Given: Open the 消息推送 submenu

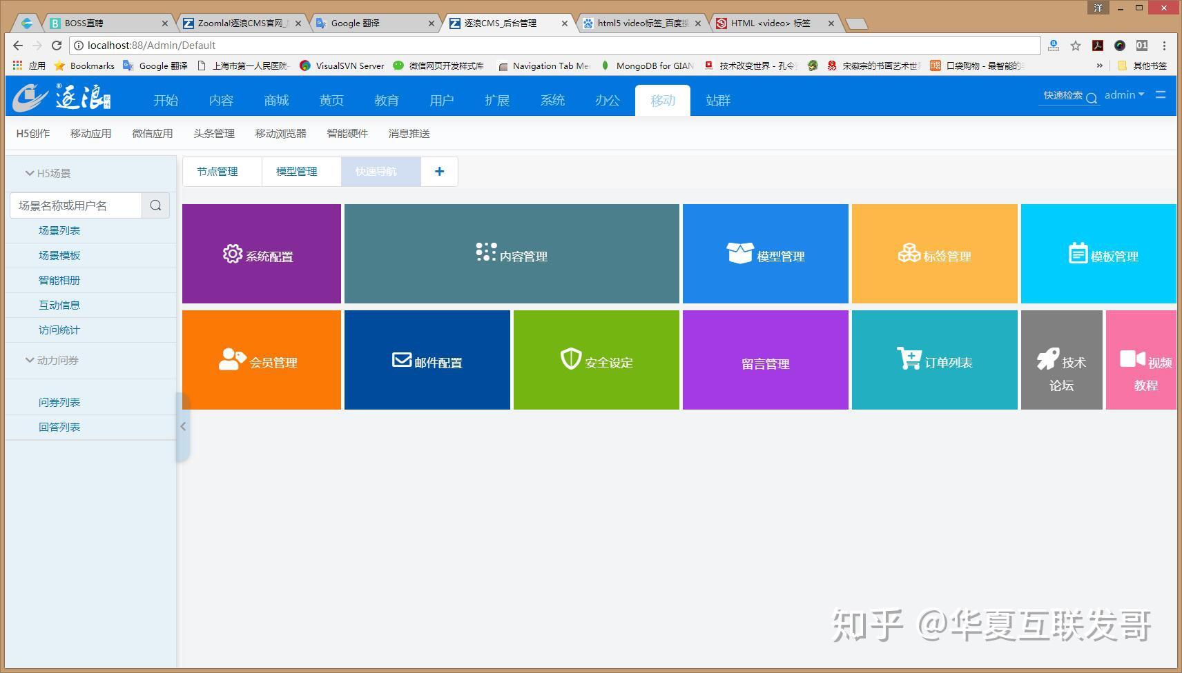Looking at the screenshot, I should [x=409, y=134].
